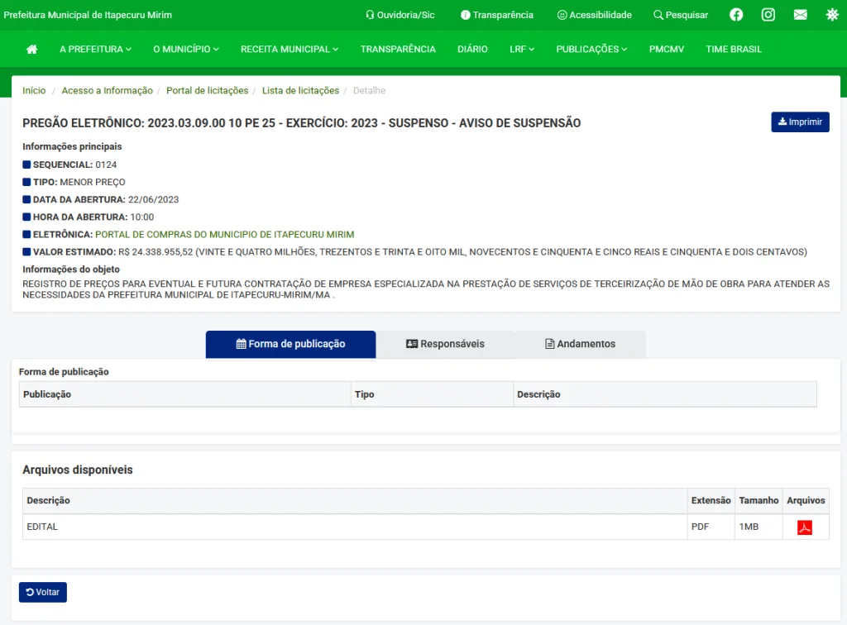Image resolution: width=847 pixels, height=625 pixels.
Task: Expand the O Município dropdown menu
Action: tap(185, 50)
